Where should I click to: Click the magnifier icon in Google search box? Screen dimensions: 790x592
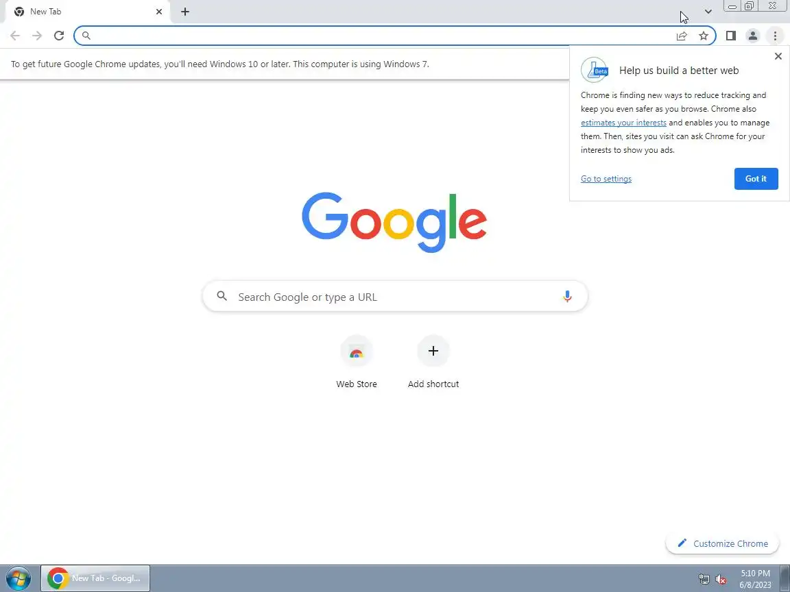tap(222, 296)
